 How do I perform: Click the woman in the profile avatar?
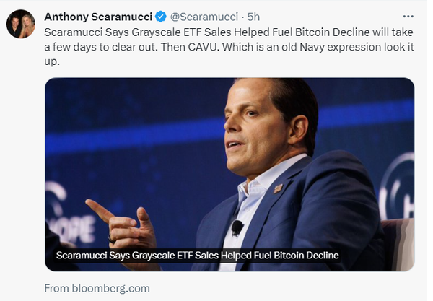27,24
